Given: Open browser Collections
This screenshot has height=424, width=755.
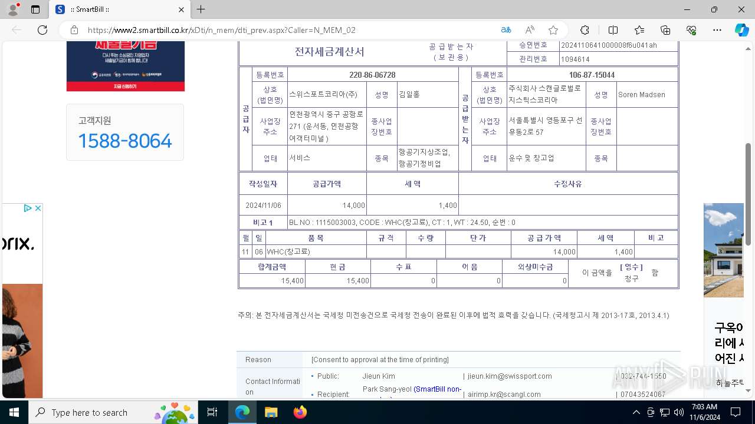Looking at the screenshot, I should click(665, 30).
